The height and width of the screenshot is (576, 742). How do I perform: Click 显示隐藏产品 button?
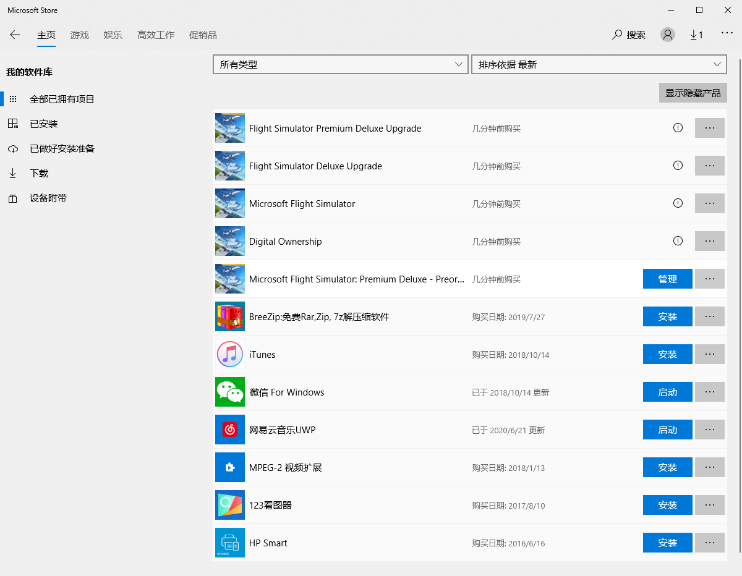click(693, 93)
